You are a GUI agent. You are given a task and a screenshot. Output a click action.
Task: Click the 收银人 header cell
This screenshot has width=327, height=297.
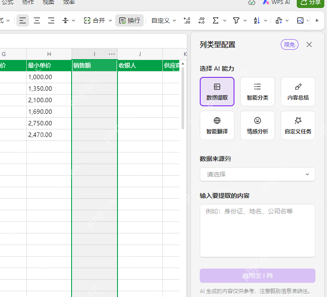(x=140, y=65)
